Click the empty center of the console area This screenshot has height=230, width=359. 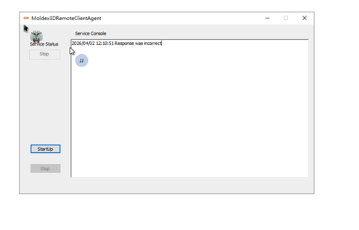[x=189, y=110]
